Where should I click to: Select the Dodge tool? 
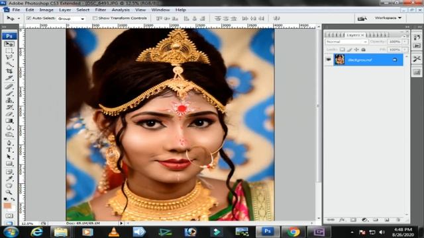(x=9, y=134)
